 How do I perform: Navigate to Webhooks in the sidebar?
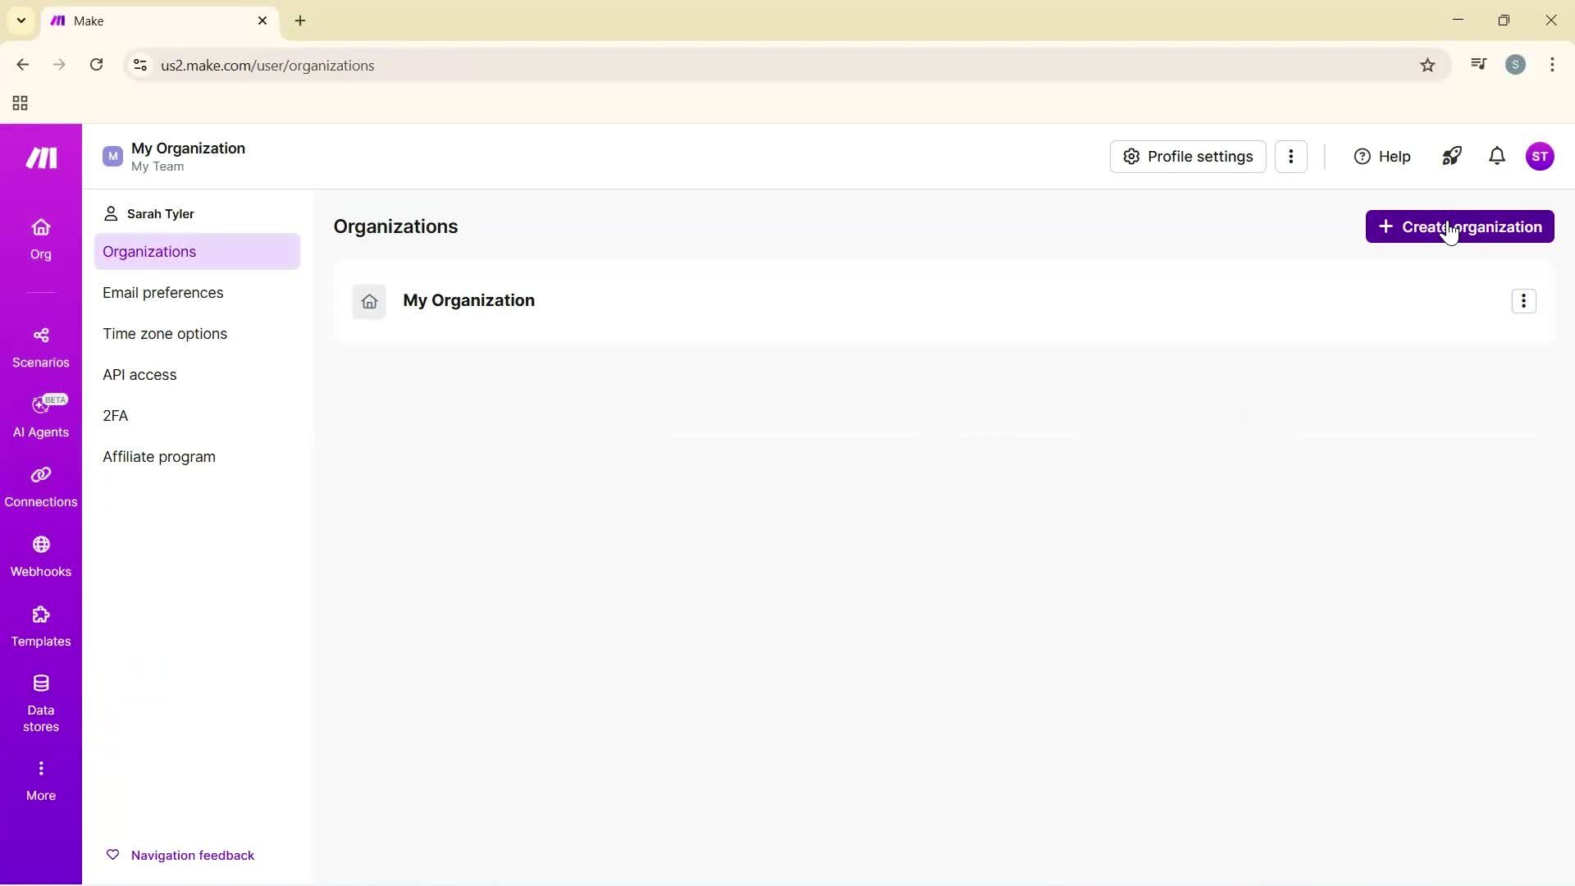pyautogui.click(x=40, y=555)
